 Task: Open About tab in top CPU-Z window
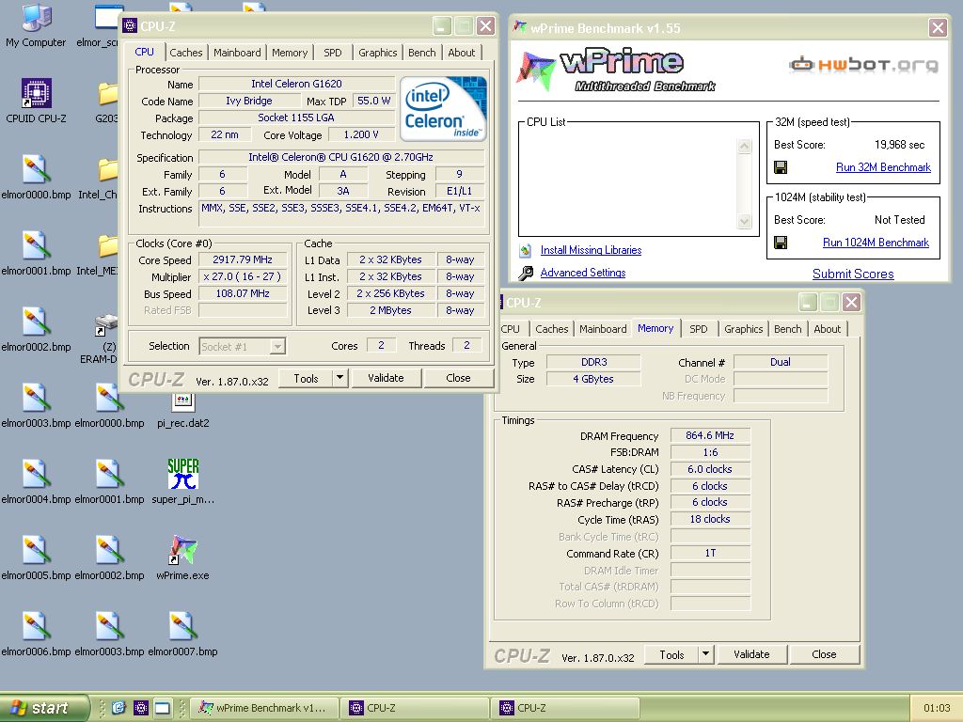(461, 53)
